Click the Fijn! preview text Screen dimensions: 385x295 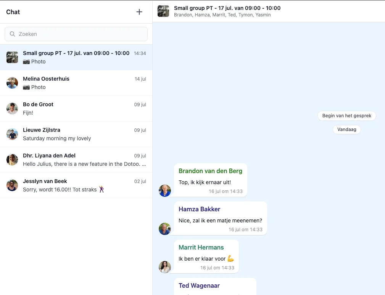(28, 113)
